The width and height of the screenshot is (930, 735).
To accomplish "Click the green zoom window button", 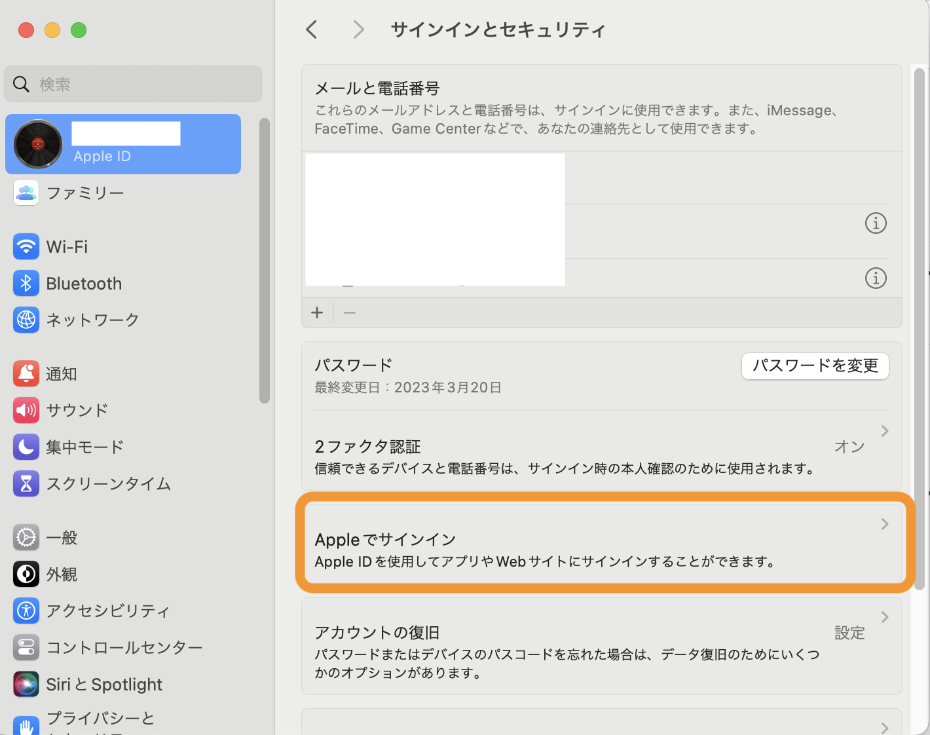I will click(x=79, y=30).
